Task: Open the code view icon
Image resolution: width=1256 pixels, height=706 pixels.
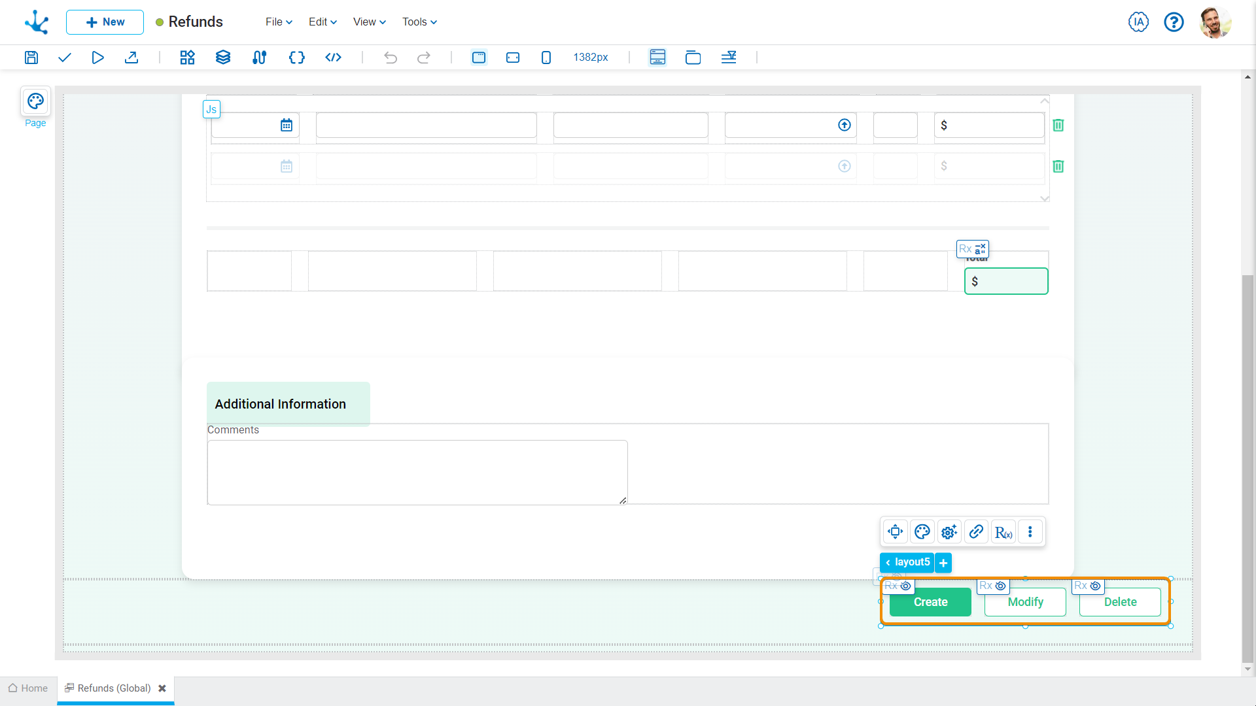Action: click(x=333, y=58)
